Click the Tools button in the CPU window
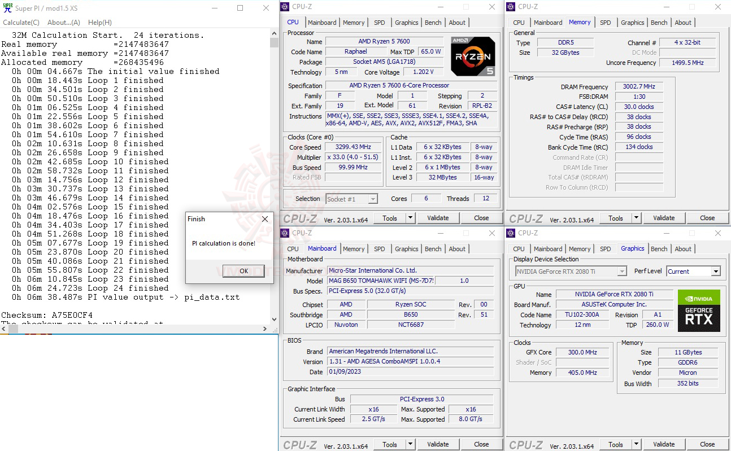This screenshot has width=731, height=451. click(x=390, y=218)
